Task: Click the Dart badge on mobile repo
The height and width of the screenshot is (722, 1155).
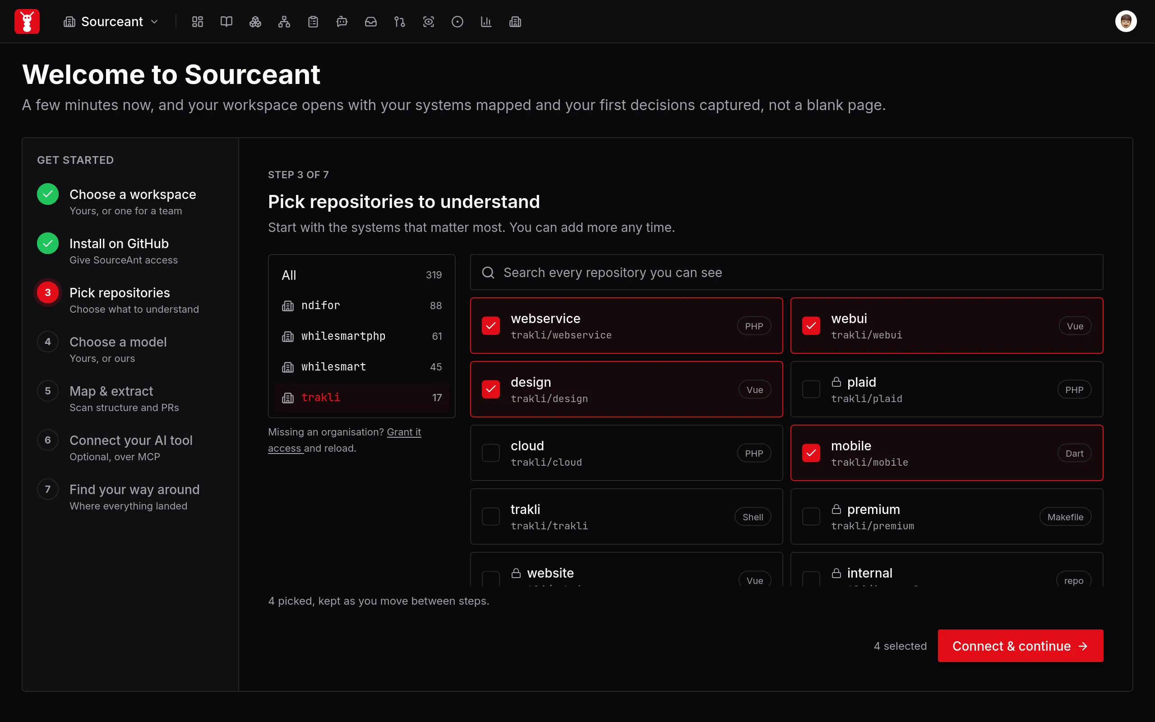Action: coord(1074,453)
